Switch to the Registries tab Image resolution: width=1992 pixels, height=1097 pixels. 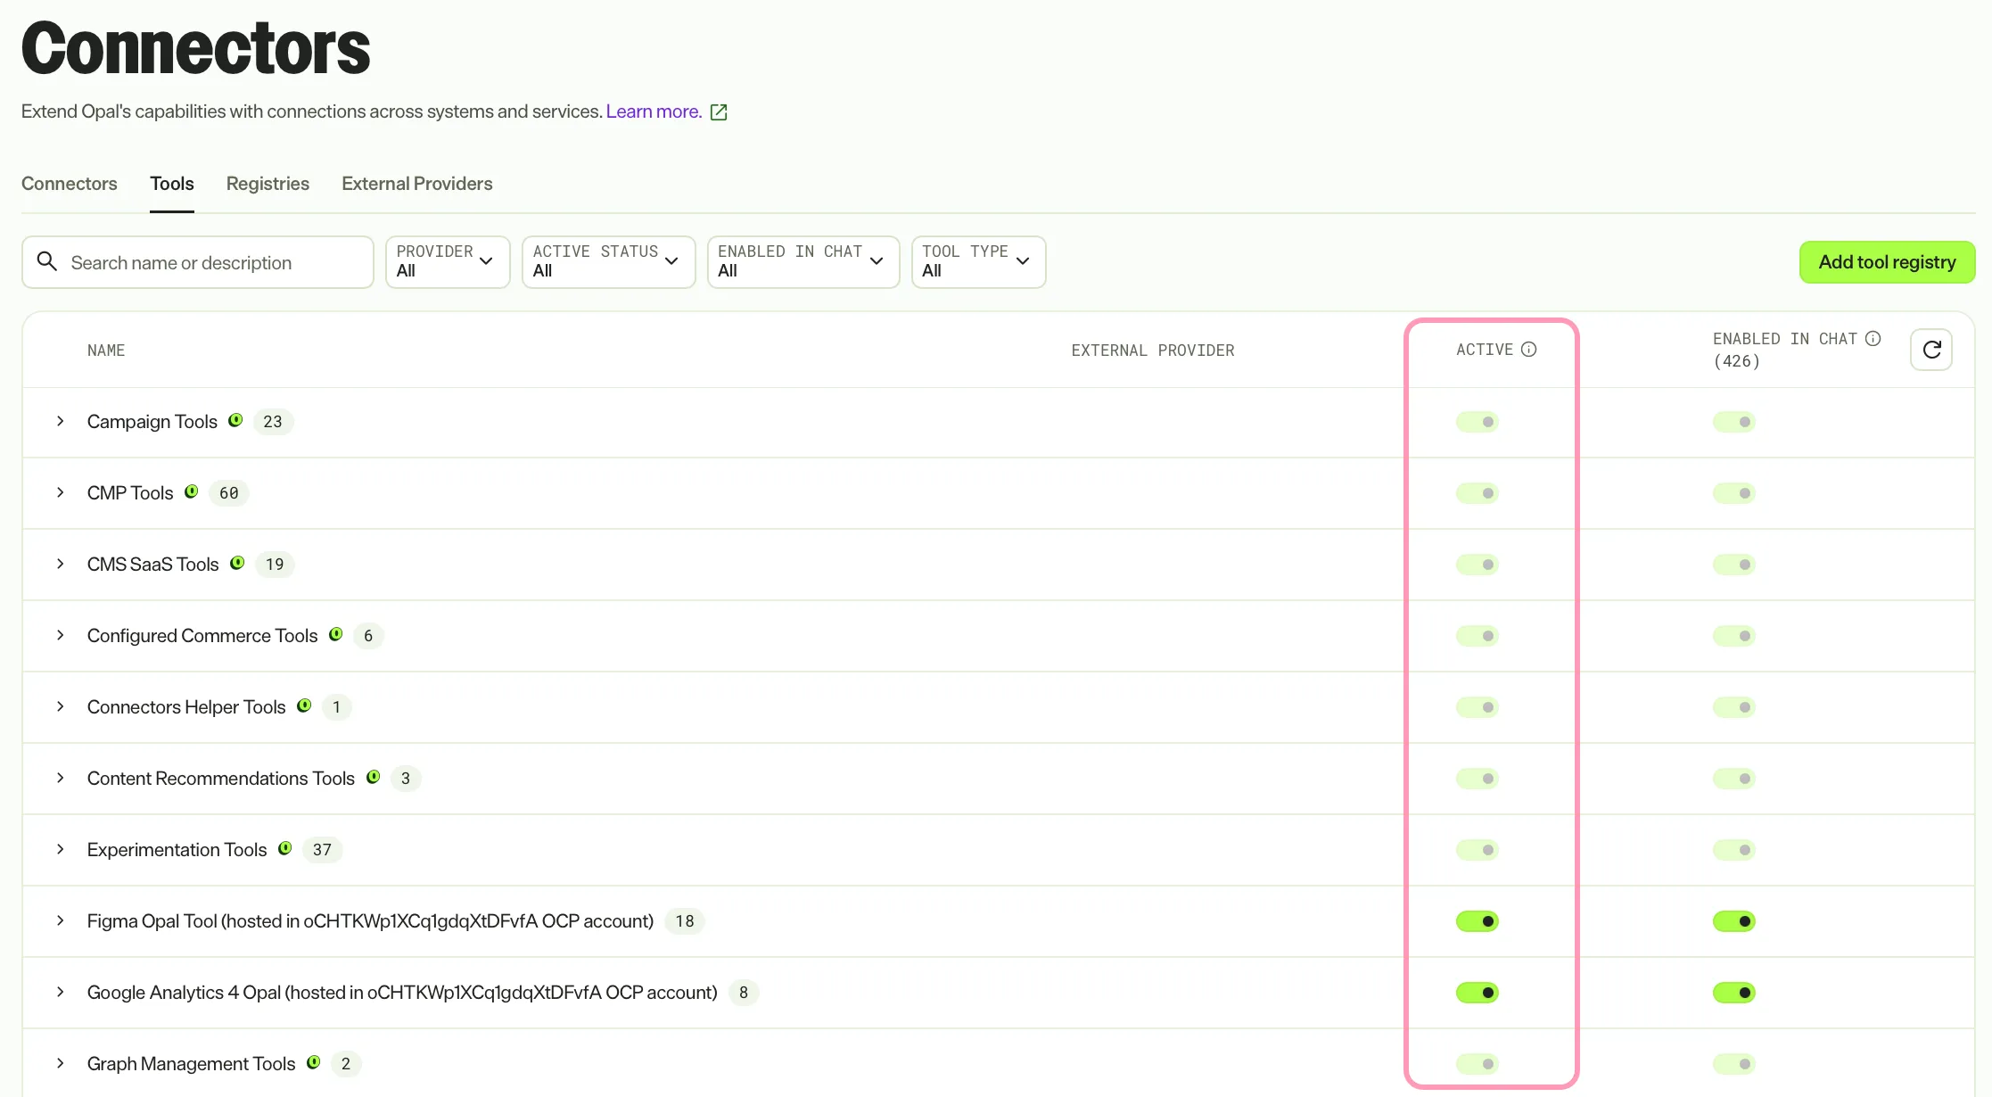click(x=268, y=184)
